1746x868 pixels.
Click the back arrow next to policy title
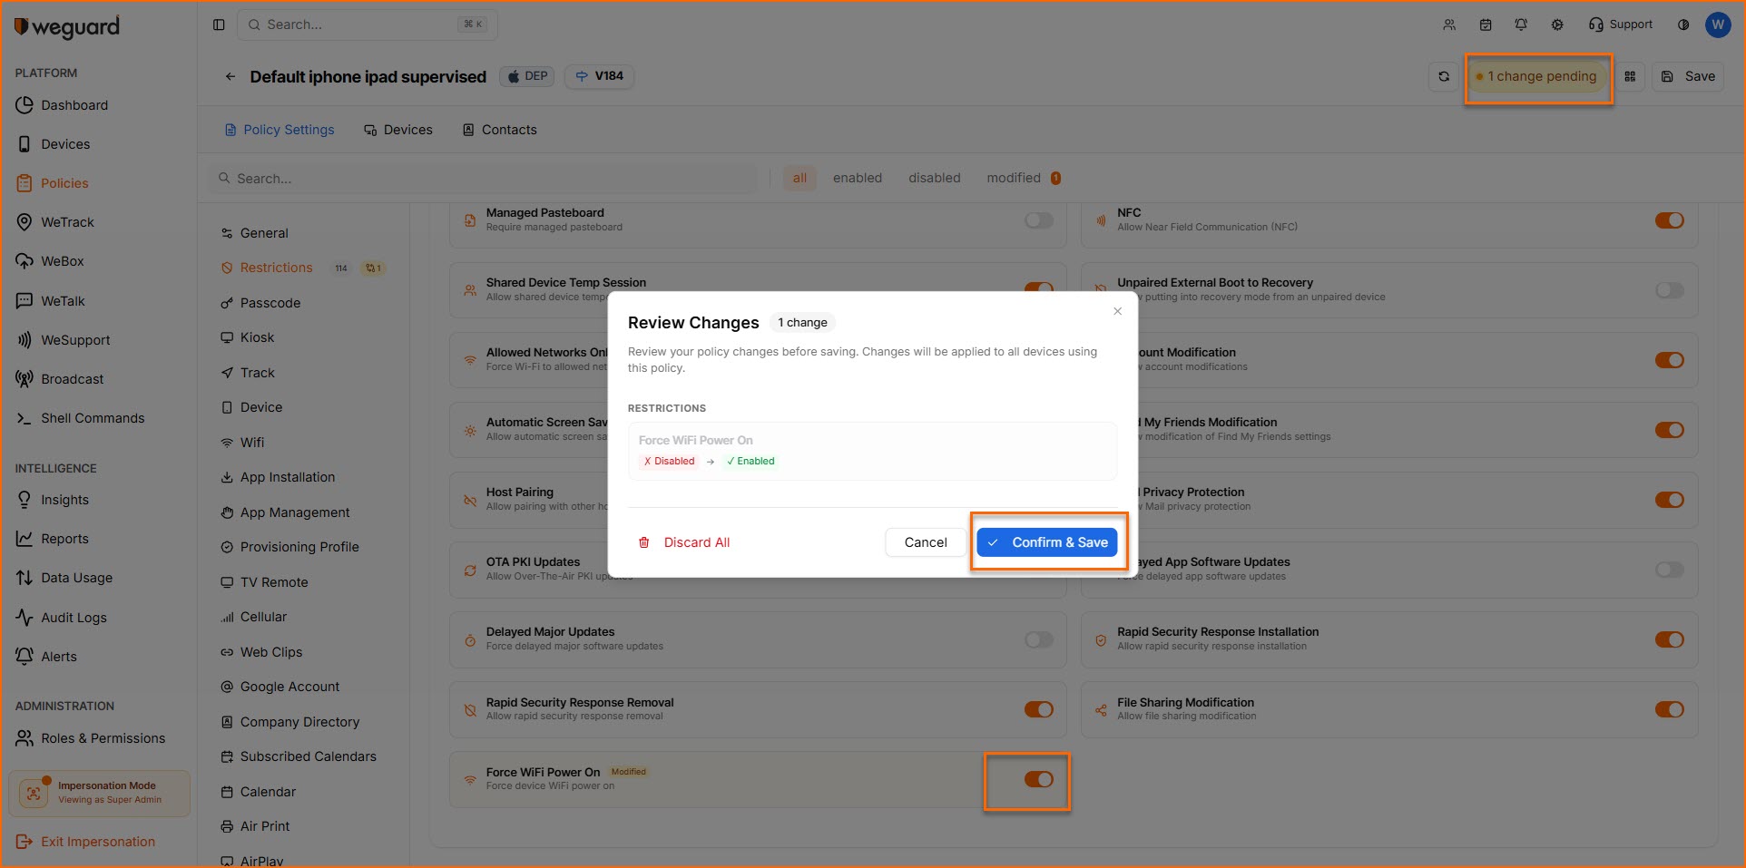[231, 77]
